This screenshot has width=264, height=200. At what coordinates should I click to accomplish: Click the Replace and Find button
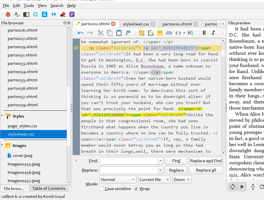206,161
